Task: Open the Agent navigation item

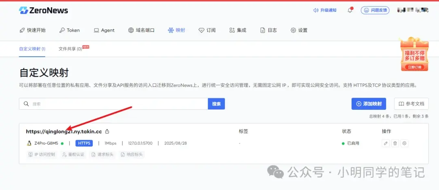Action: tap(104, 30)
